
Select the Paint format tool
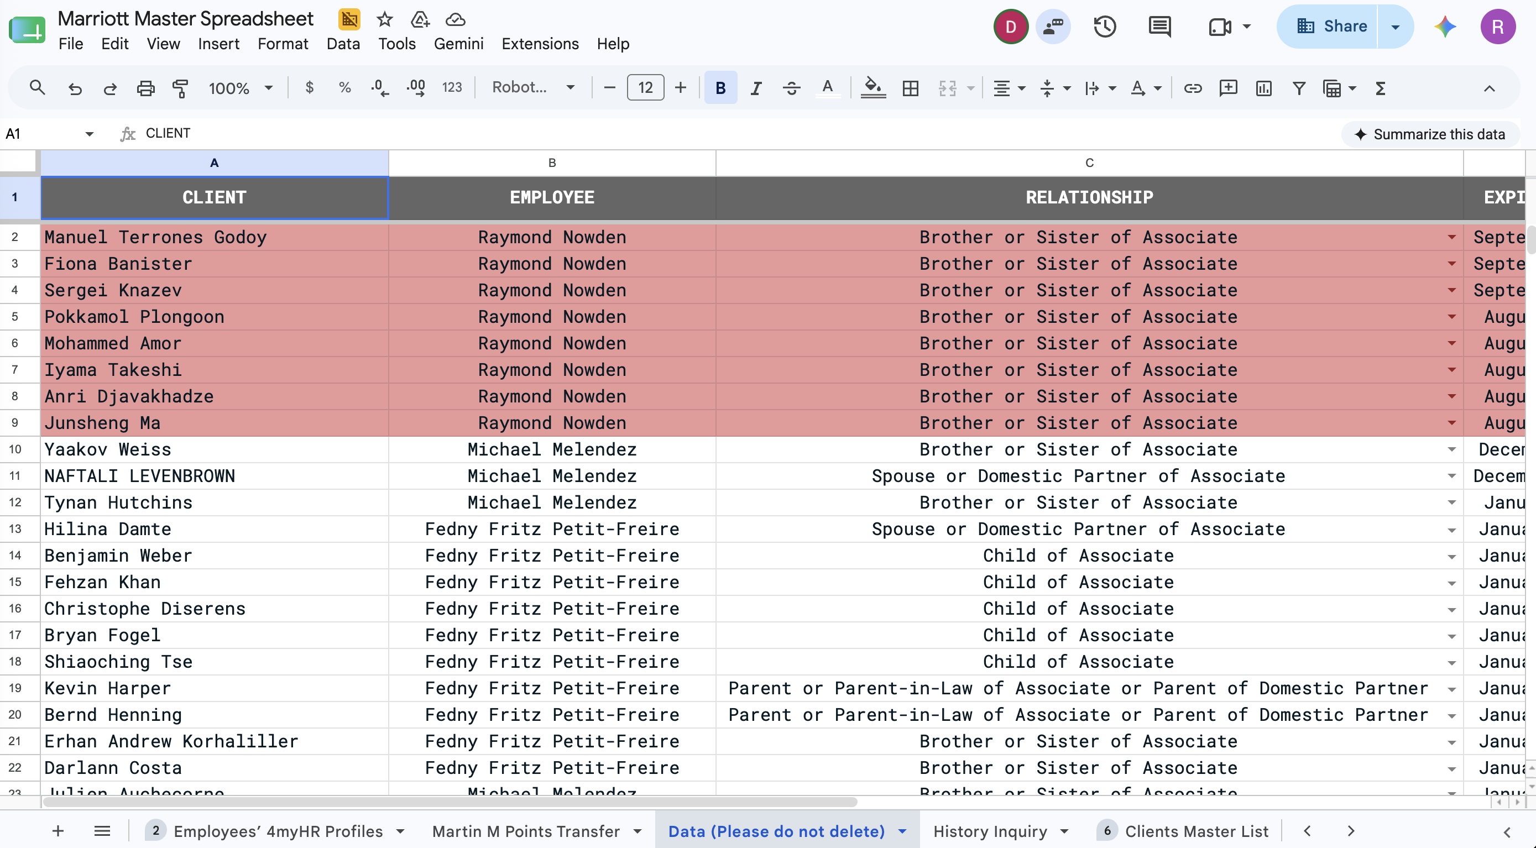[x=180, y=88]
